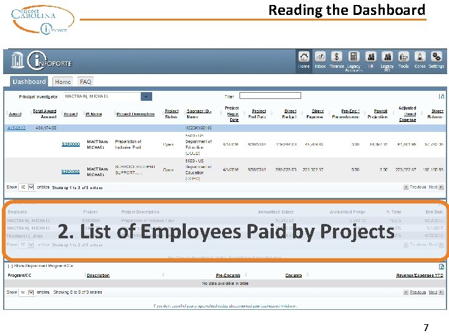Sort by Project Description column in awards table
Screen dimensions: 449x336
pyautogui.click(x=135, y=114)
